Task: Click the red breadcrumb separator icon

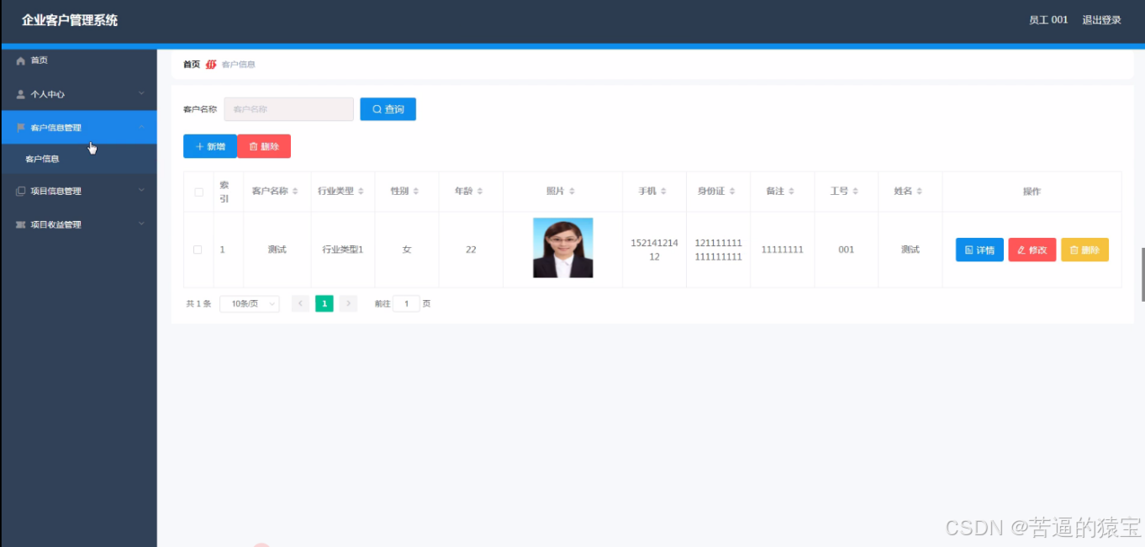Action: pyautogui.click(x=211, y=65)
